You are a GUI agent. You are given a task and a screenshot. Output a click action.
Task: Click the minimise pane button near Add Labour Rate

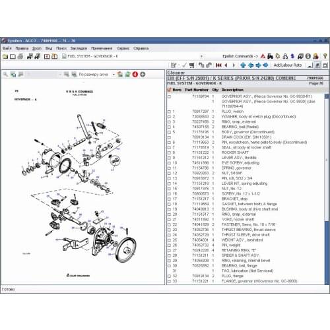point(310,65)
